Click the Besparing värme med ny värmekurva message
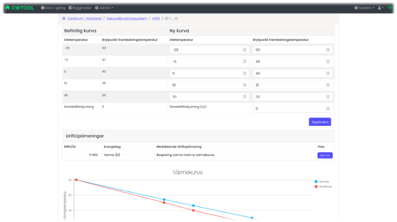 186,155
